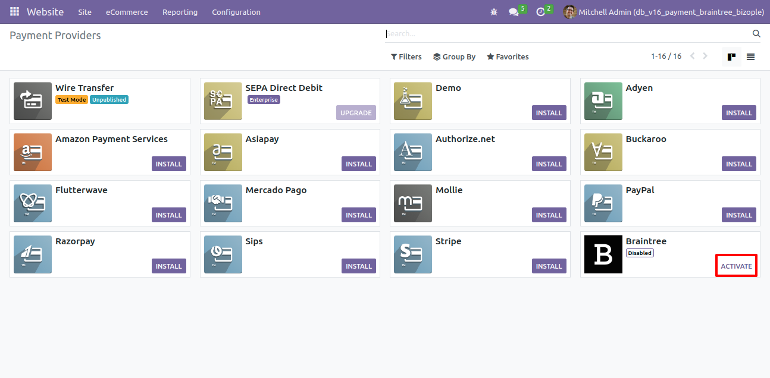
Task: Install the Mercado Pago provider
Action: point(359,215)
